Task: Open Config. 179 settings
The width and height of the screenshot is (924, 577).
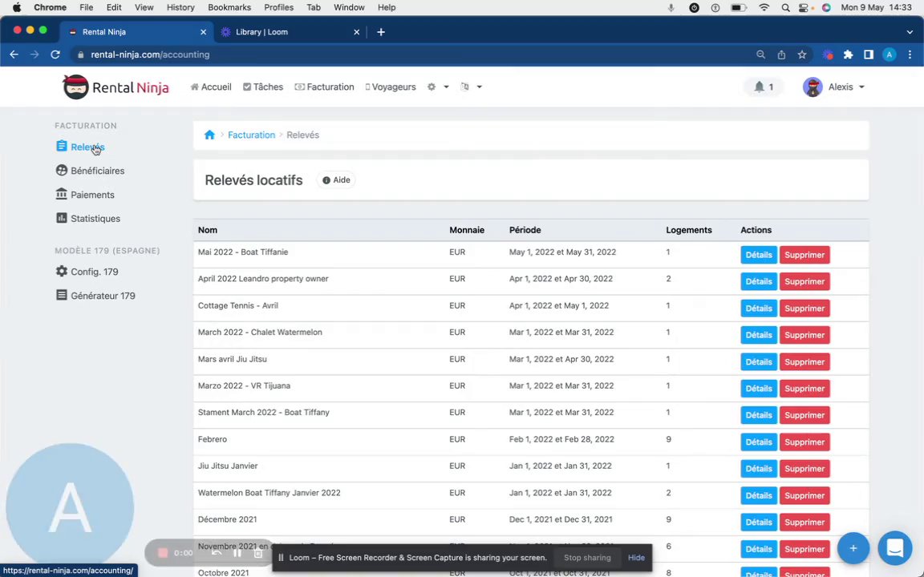Action: click(94, 272)
